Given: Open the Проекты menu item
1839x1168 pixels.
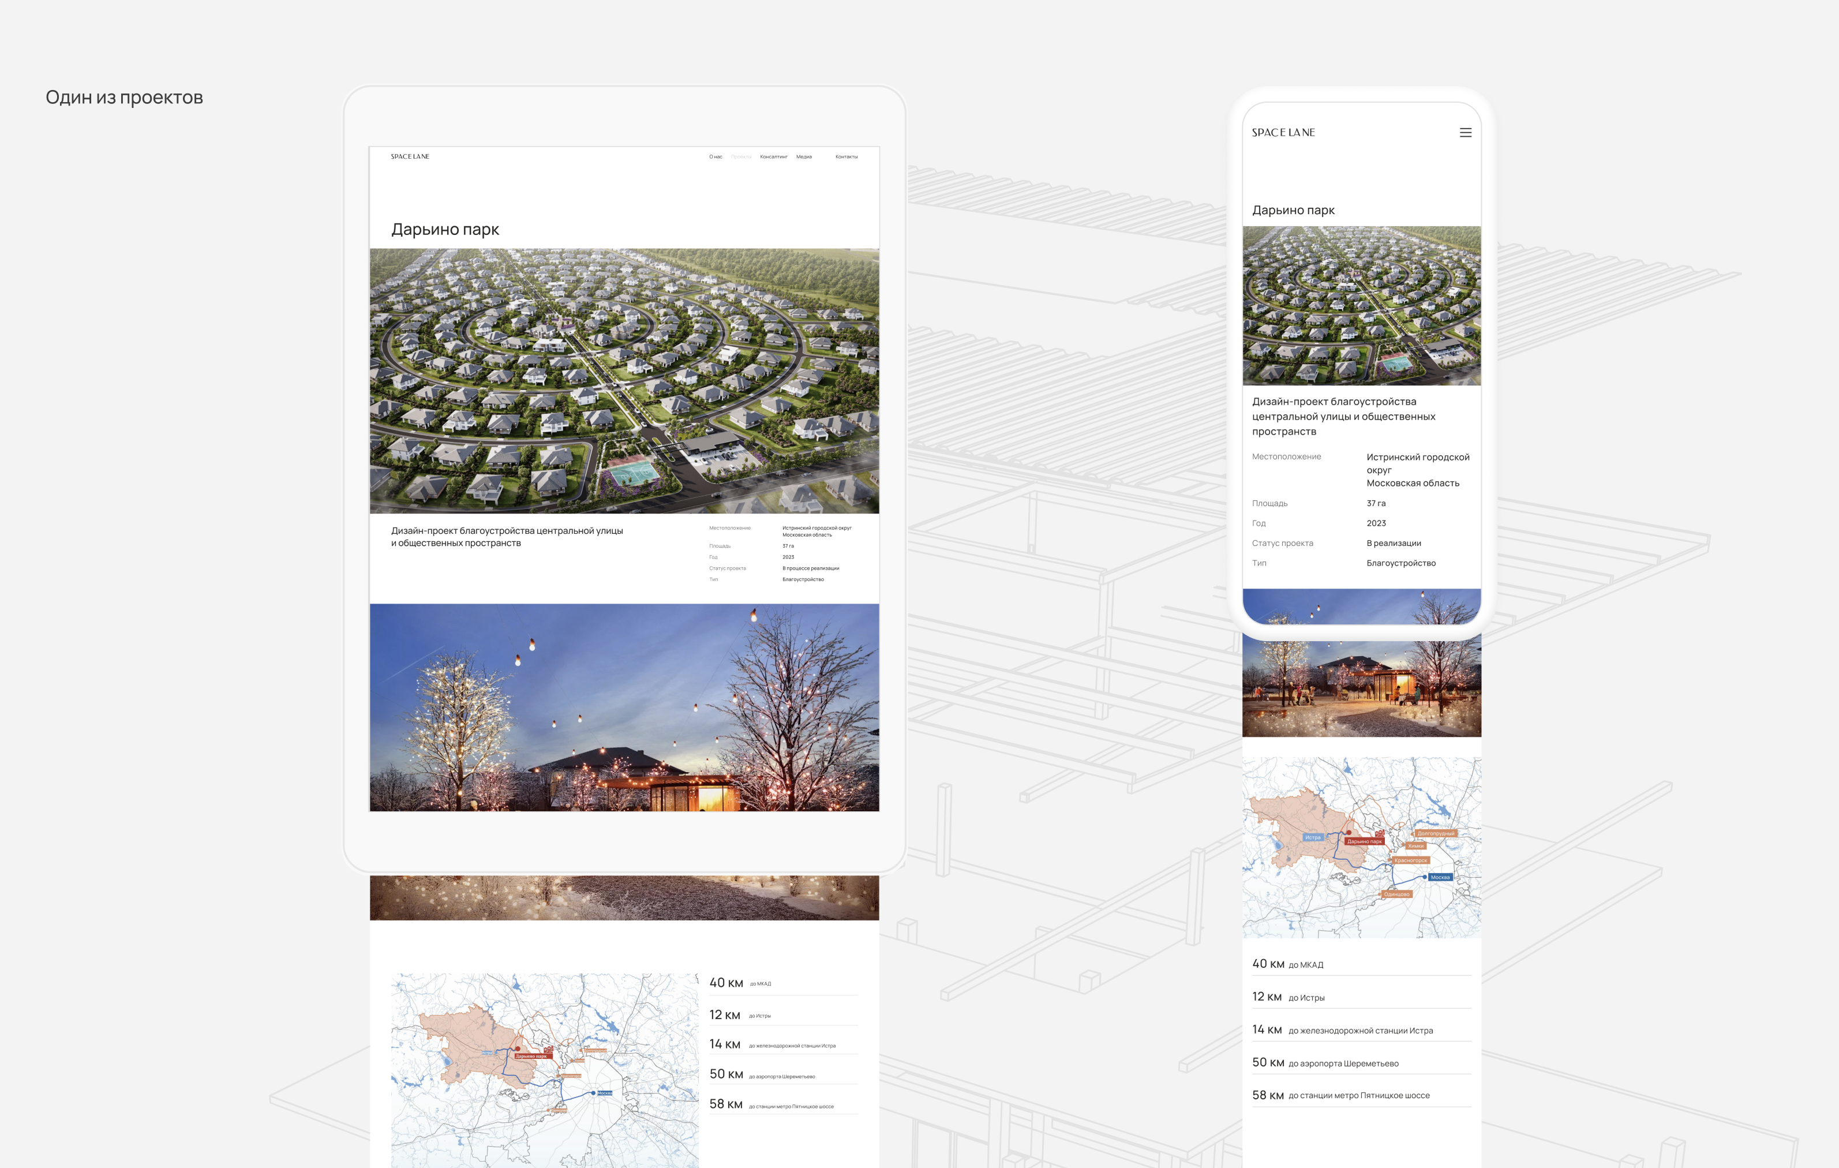Looking at the screenshot, I should pyautogui.click(x=741, y=158).
